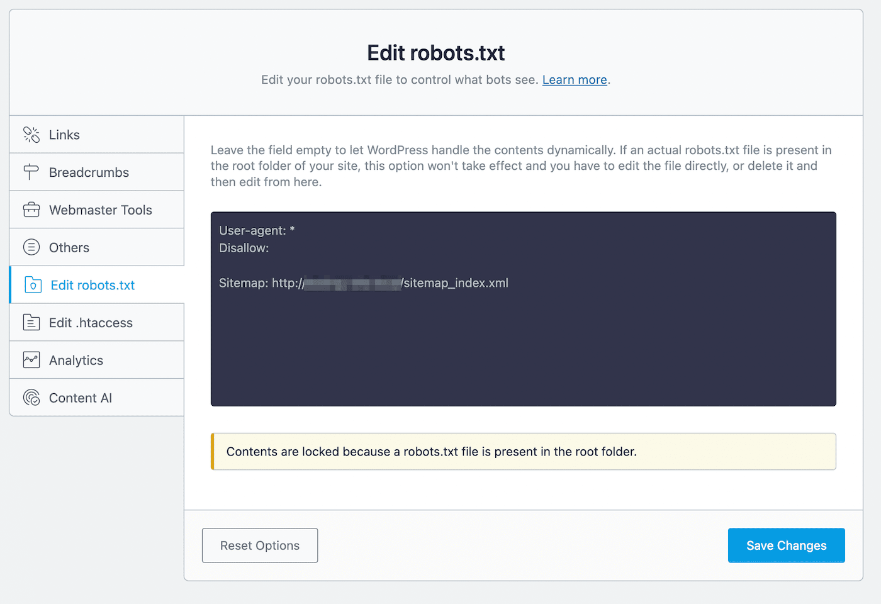
Task: Click the Reset Options button
Action: pos(259,545)
